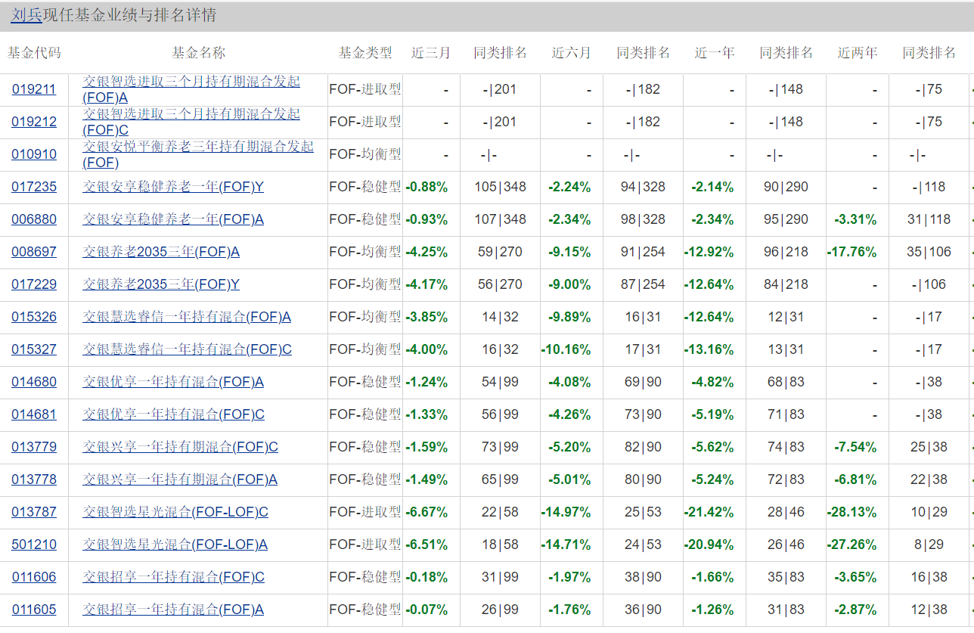The image size is (974, 633).
Task: Select the -3.31% two-year return cell
Action: click(855, 219)
